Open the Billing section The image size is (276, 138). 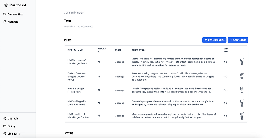(11, 126)
